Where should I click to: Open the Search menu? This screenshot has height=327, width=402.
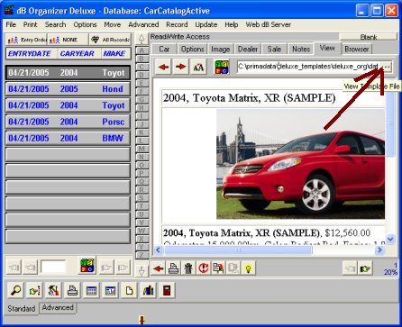(55, 24)
